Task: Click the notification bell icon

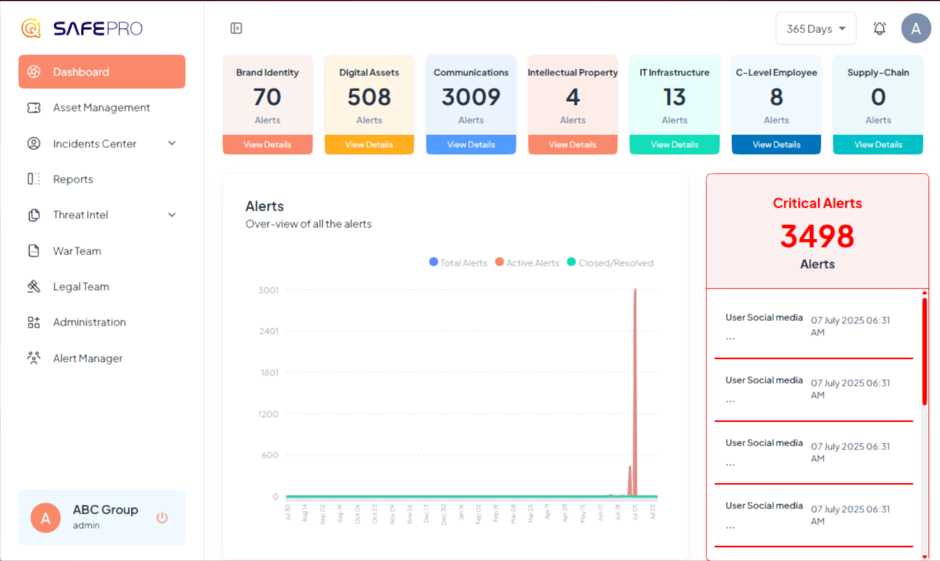Action: [879, 28]
